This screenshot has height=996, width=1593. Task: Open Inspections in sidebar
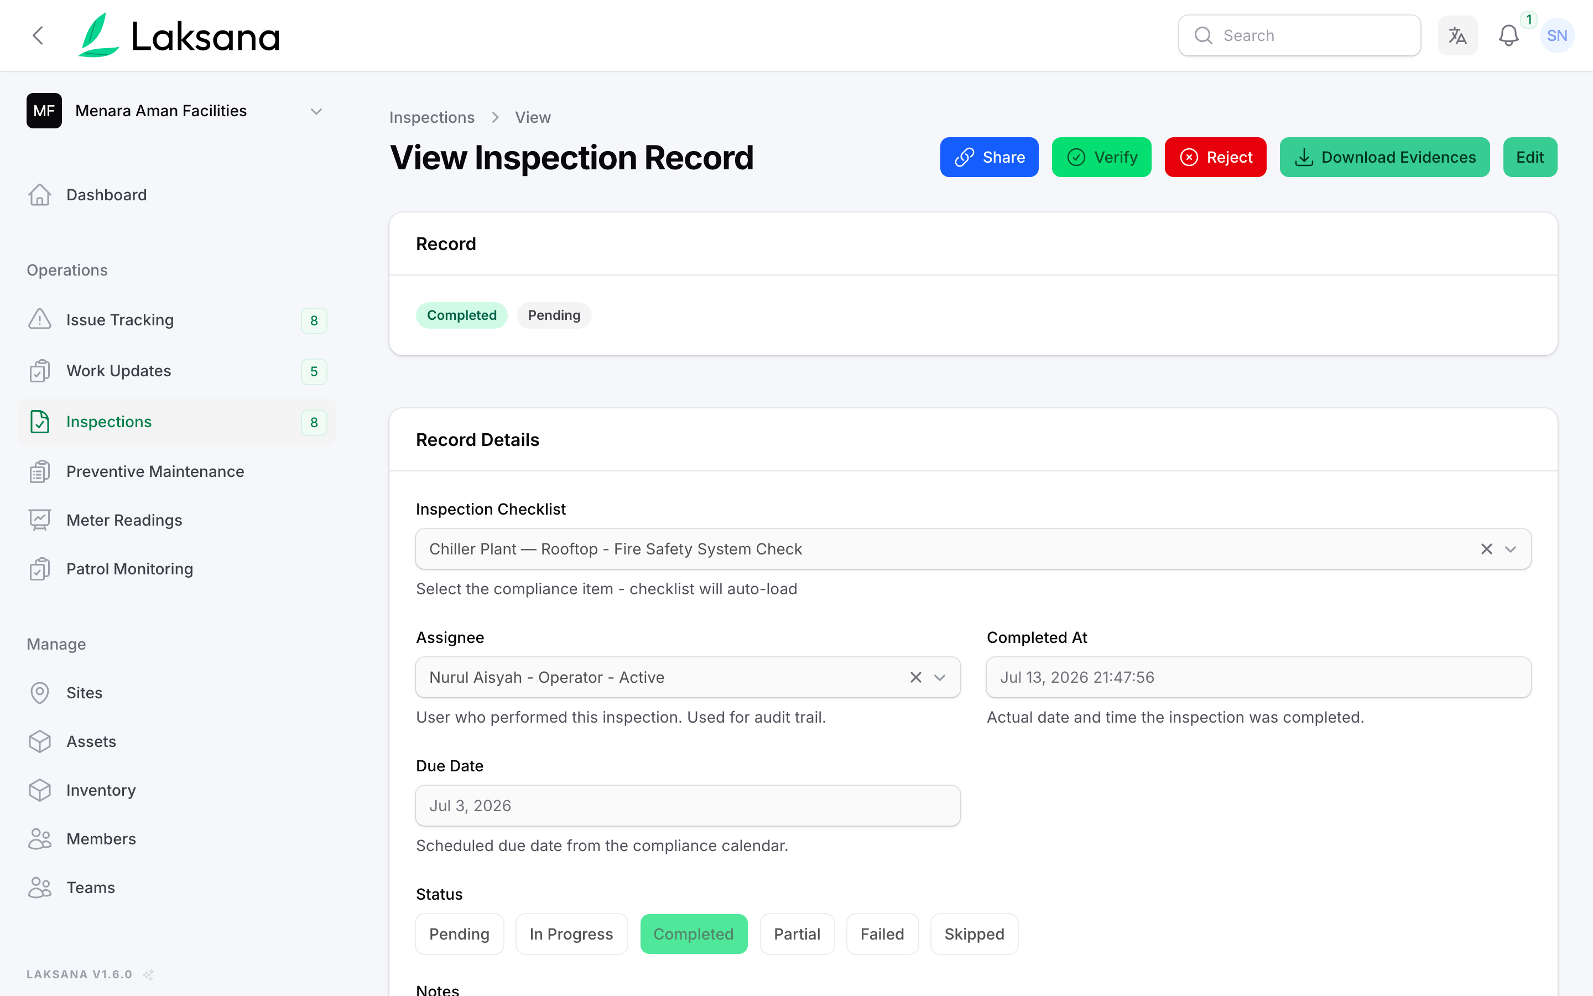[177, 422]
